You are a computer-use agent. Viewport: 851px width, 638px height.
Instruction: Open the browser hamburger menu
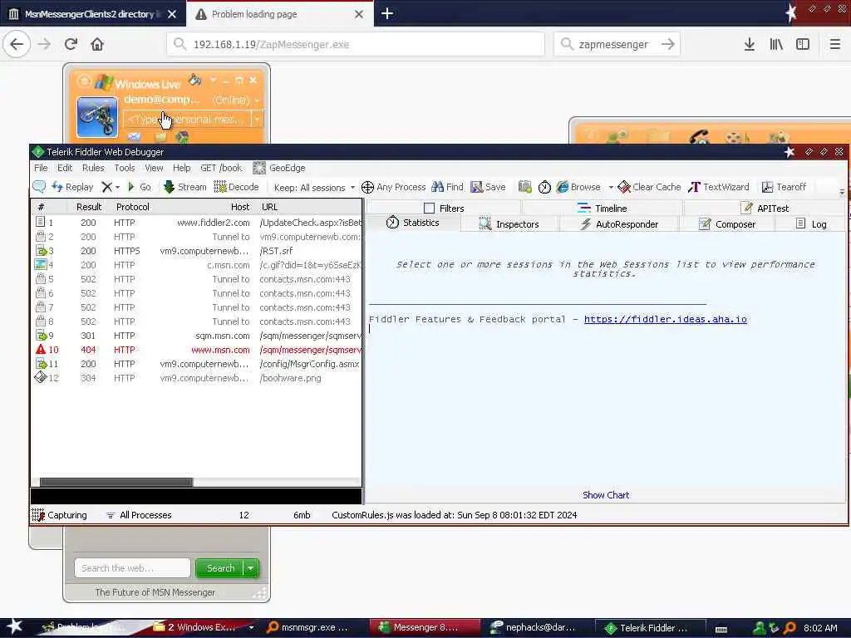click(x=835, y=44)
